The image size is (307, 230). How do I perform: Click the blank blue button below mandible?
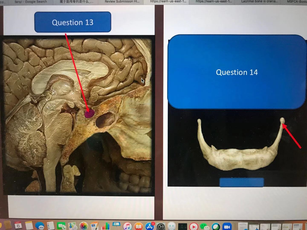pos(242,182)
